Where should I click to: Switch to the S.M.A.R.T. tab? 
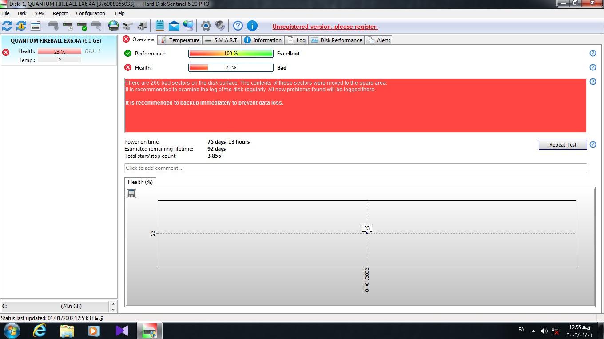coord(222,40)
